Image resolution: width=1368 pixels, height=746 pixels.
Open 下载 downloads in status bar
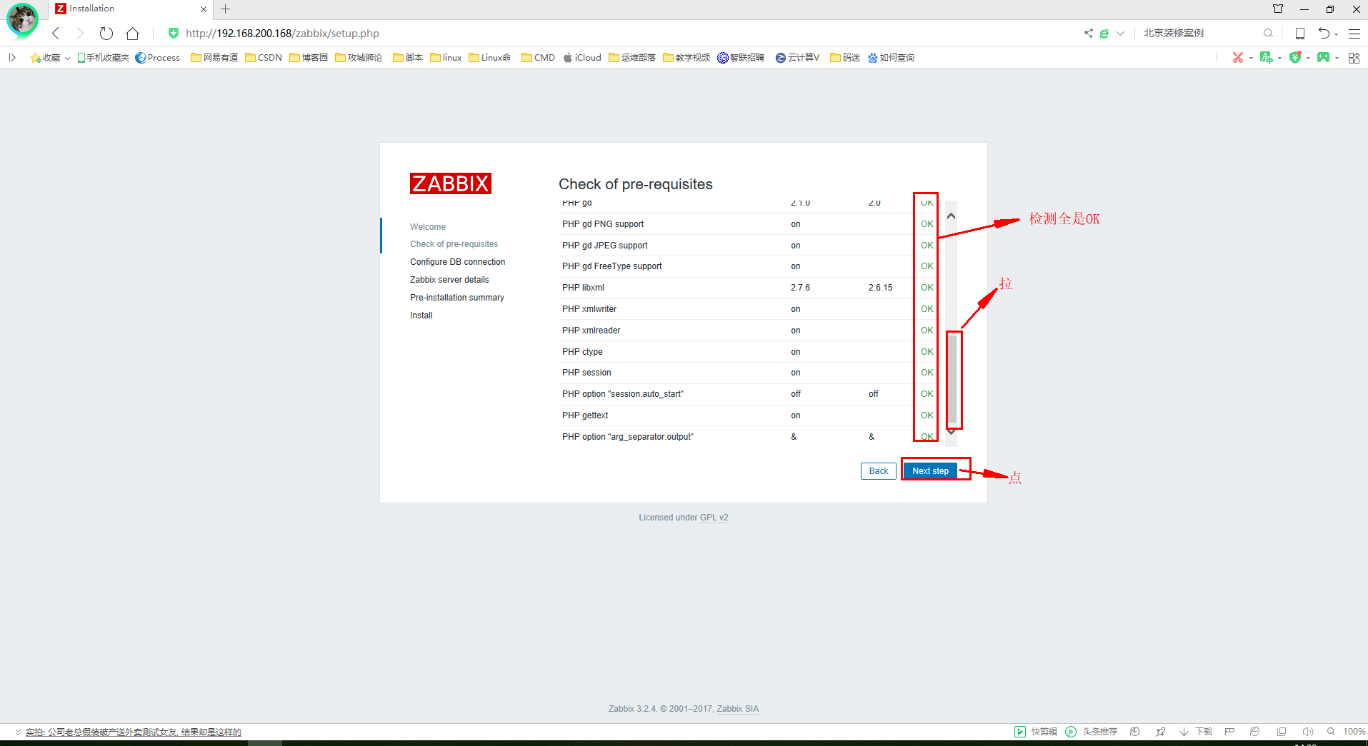1197,732
